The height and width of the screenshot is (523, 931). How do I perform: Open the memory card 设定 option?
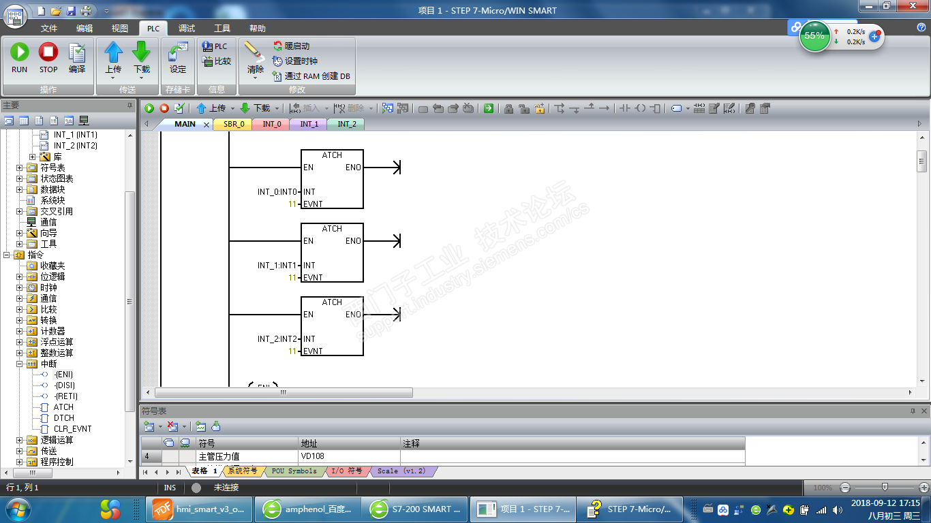pyautogui.click(x=178, y=58)
